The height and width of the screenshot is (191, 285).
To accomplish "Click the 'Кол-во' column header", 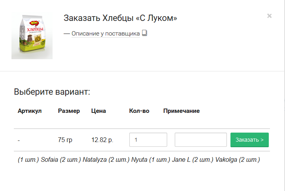I will (x=139, y=111).
